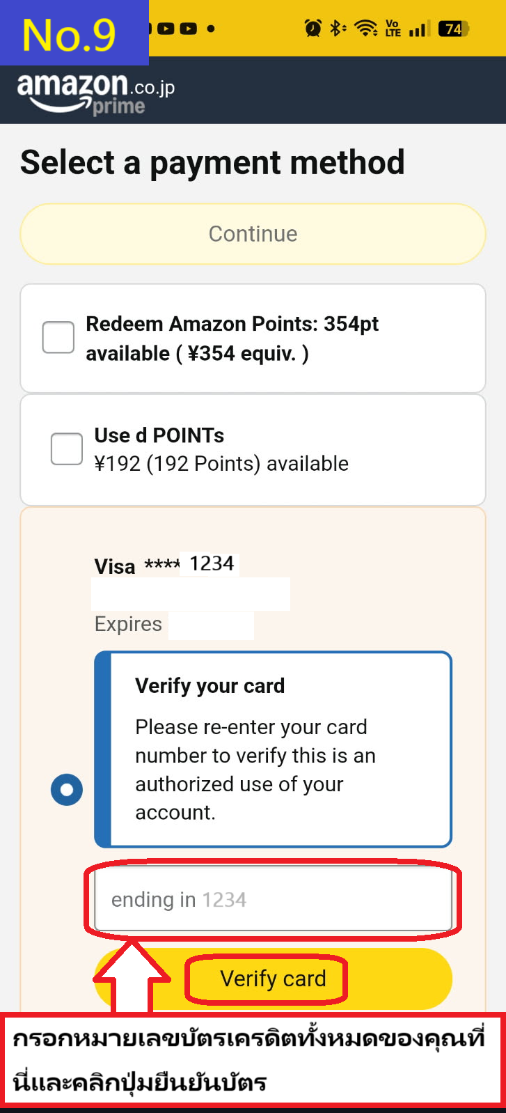506x1113 pixels.
Task: Tap the Continue button at the top
Action: [x=253, y=234]
